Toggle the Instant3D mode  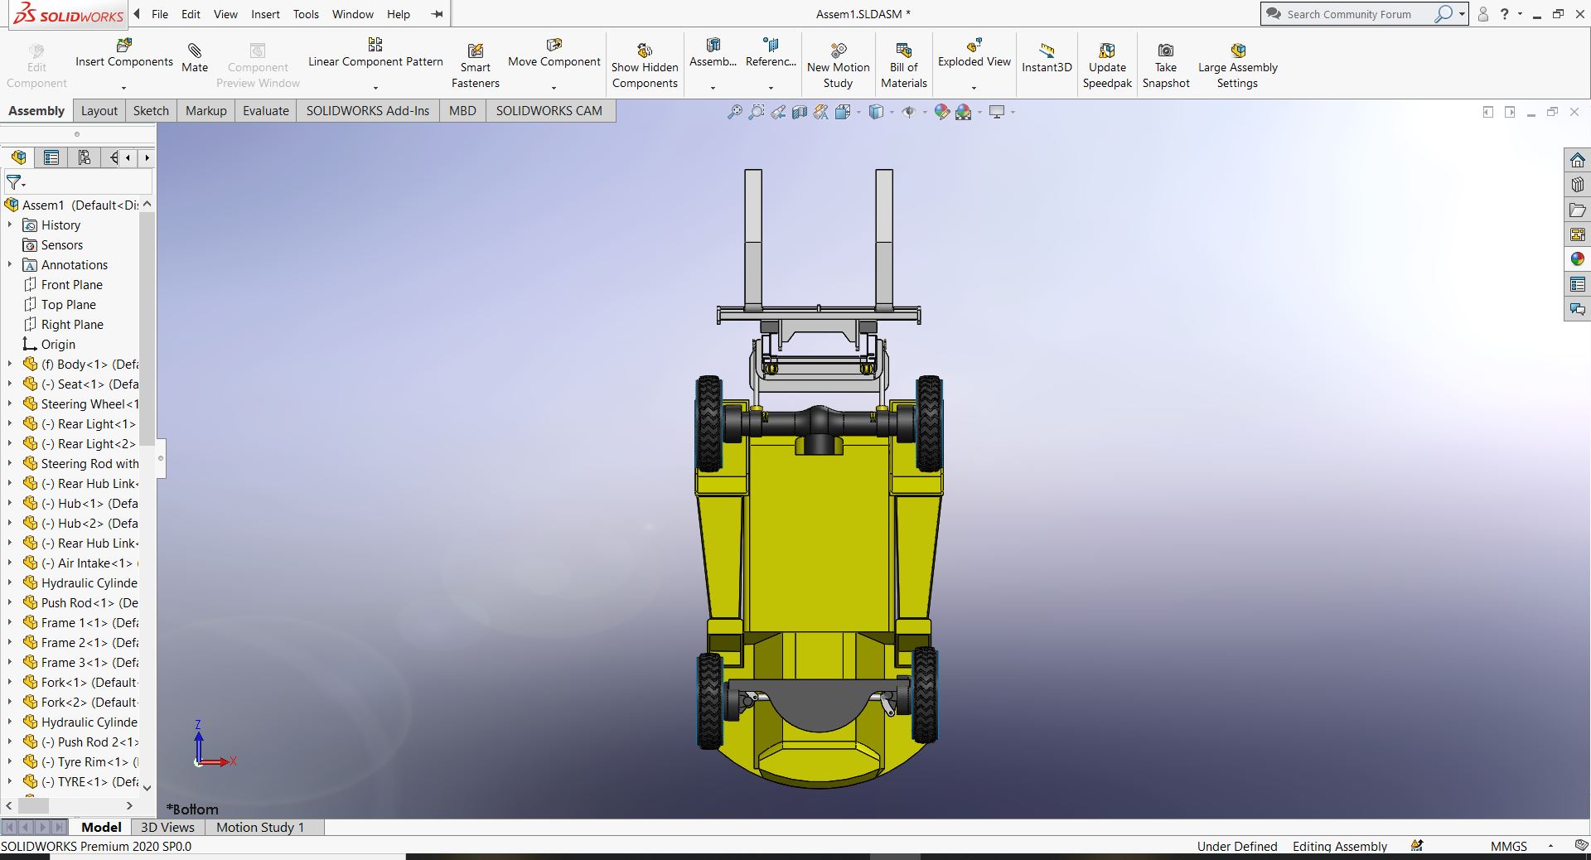click(1047, 51)
